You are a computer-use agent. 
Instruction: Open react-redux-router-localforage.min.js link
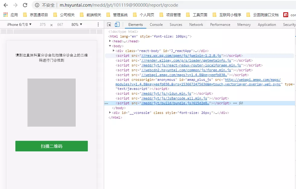pos(191,65)
